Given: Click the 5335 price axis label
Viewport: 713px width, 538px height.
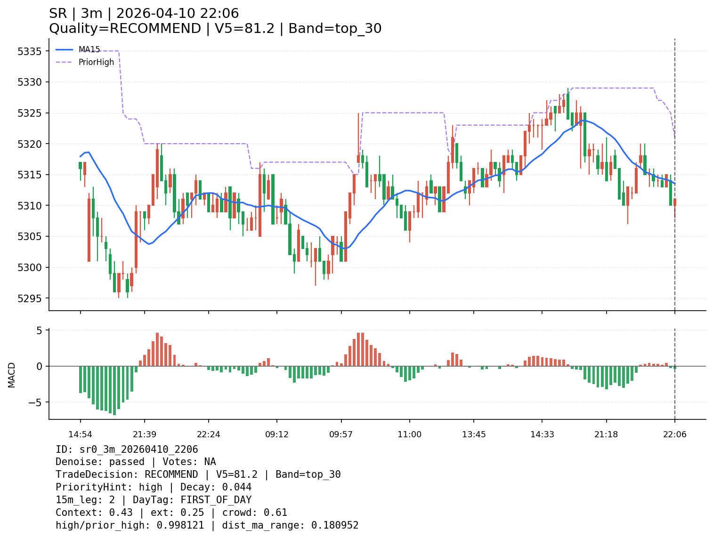Looking at the screenshot, I should 30,51.
